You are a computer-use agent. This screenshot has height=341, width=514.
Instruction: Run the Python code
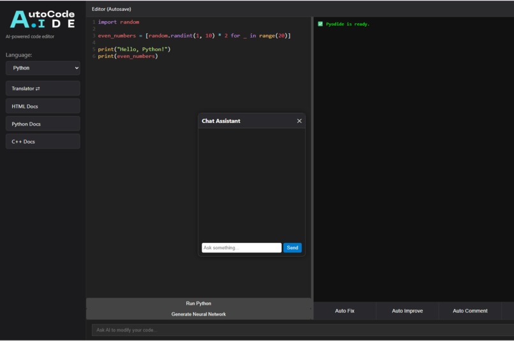[x=198, y=303]
